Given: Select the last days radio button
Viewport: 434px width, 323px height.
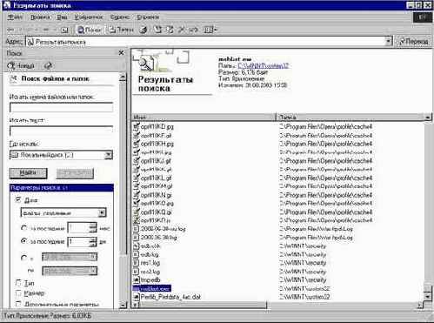Looking at the screenshot, I should 24,241.
